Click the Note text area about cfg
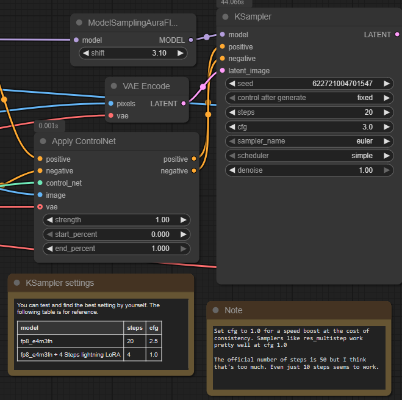 coord(299,358)
